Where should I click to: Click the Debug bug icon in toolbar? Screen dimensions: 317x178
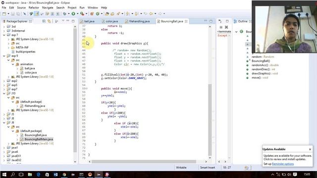pyautogui.click(x=64, y=14)
